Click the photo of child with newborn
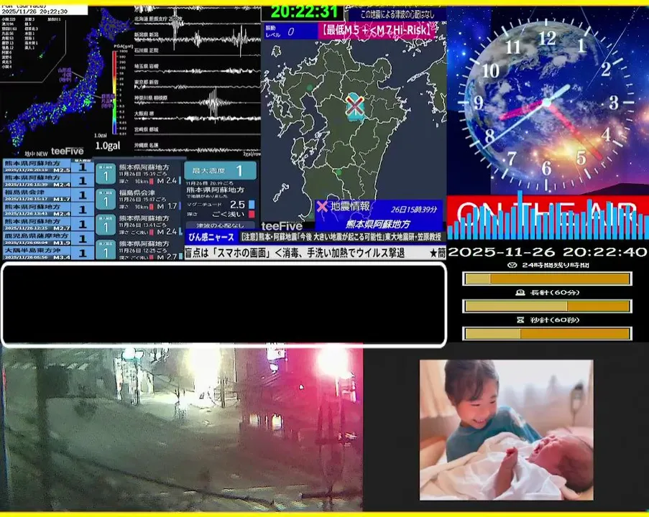649x517 pixels. (x=506, y=430)
